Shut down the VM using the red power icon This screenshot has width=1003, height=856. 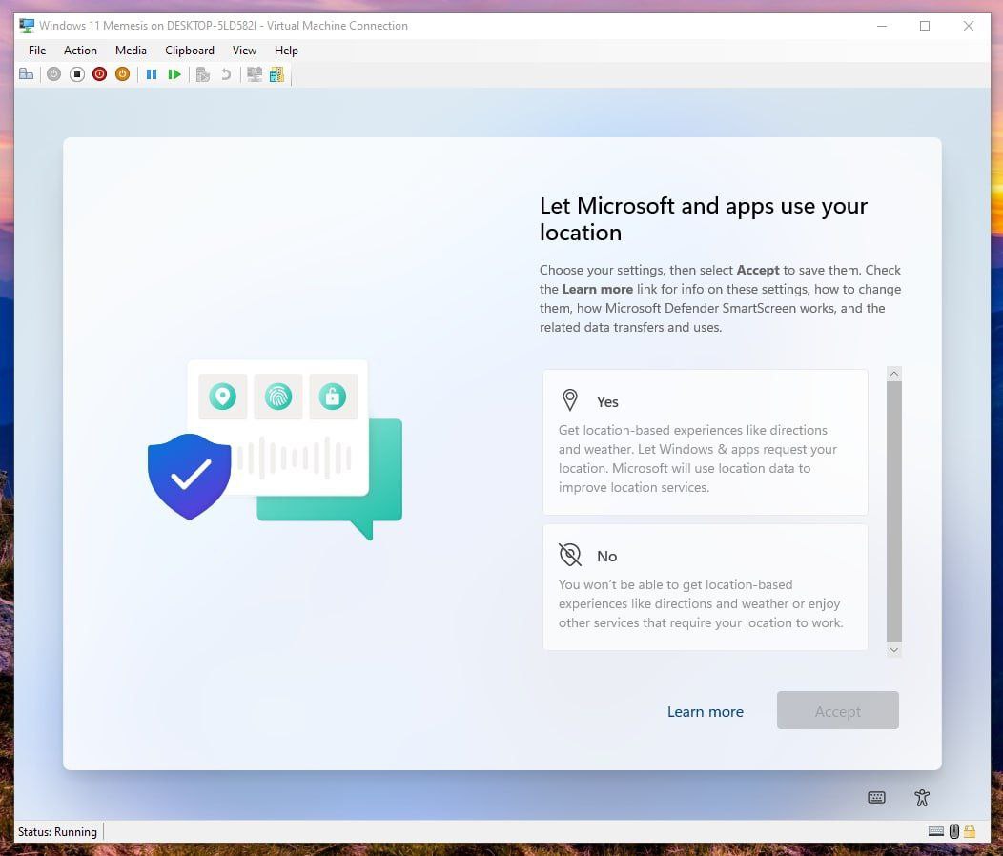(x=99, y=75)
